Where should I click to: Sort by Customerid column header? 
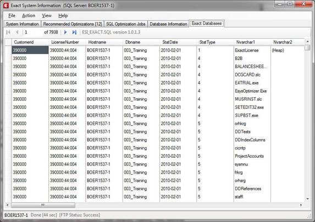pyautogui.click(x=30, y=42)
